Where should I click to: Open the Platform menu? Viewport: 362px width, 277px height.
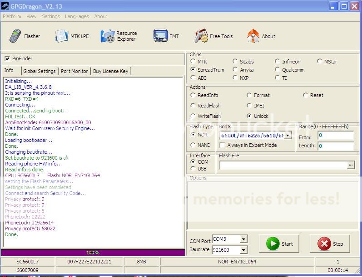(x=12, y=16)
